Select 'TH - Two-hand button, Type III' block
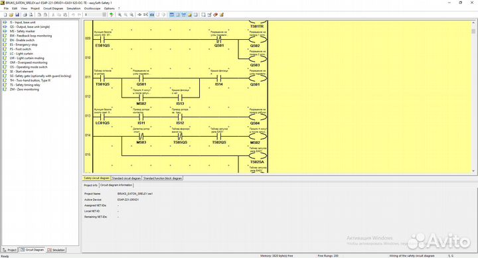The height and width of the screenshot is (258, 478). (x=27, y=80)
